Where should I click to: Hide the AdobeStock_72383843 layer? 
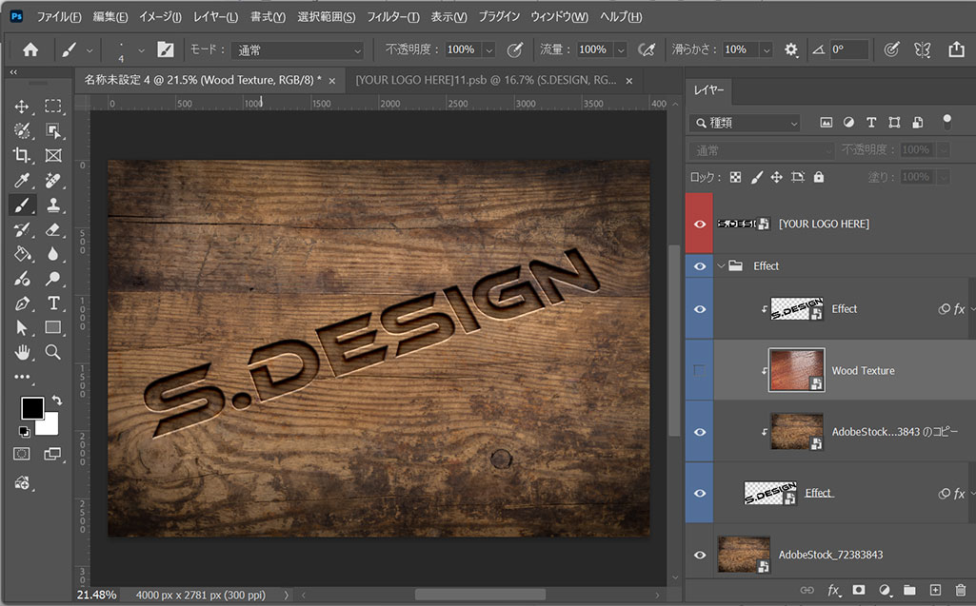[x=700, y=555]
